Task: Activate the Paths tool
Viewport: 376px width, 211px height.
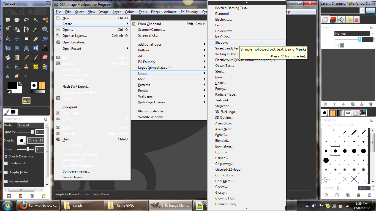Action: tap(26, 29)
